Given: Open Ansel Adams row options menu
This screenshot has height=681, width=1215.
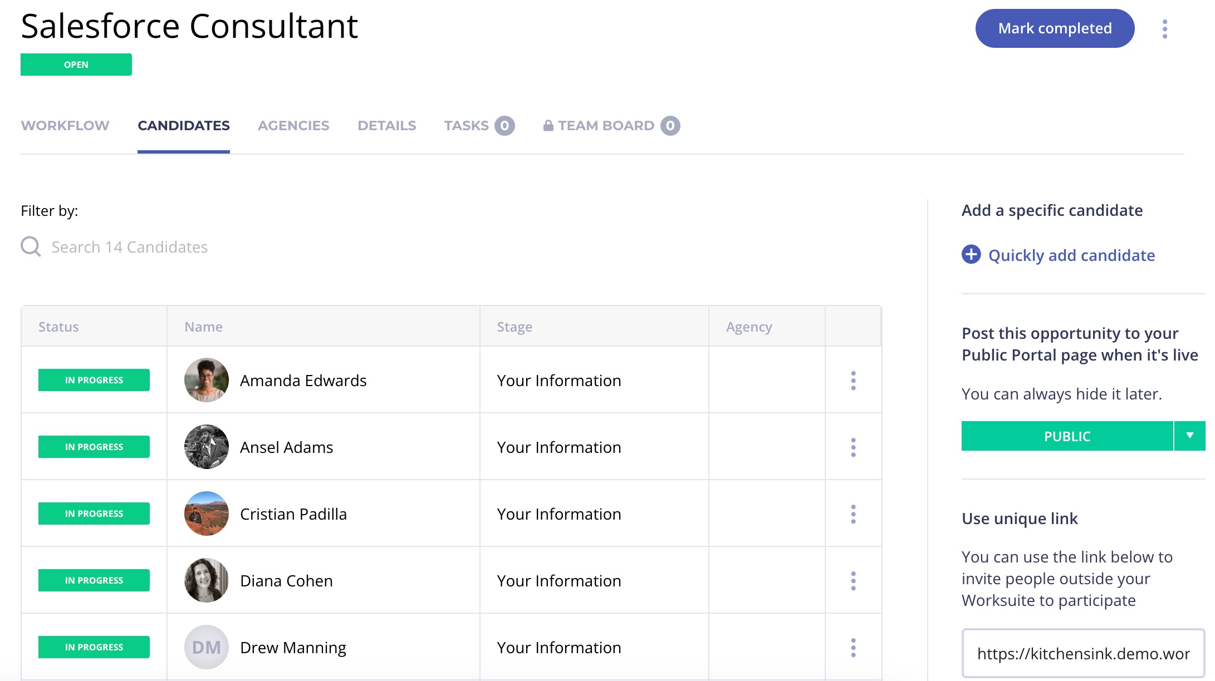Looking at the screenshot, I should 853,447.
